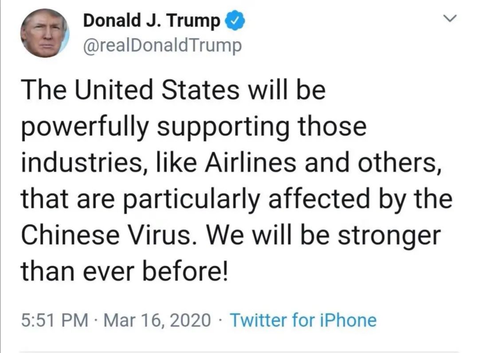479x353 pixels.
Task: Click the @realDonaldTrump handle
Action: tap(162, 44)
